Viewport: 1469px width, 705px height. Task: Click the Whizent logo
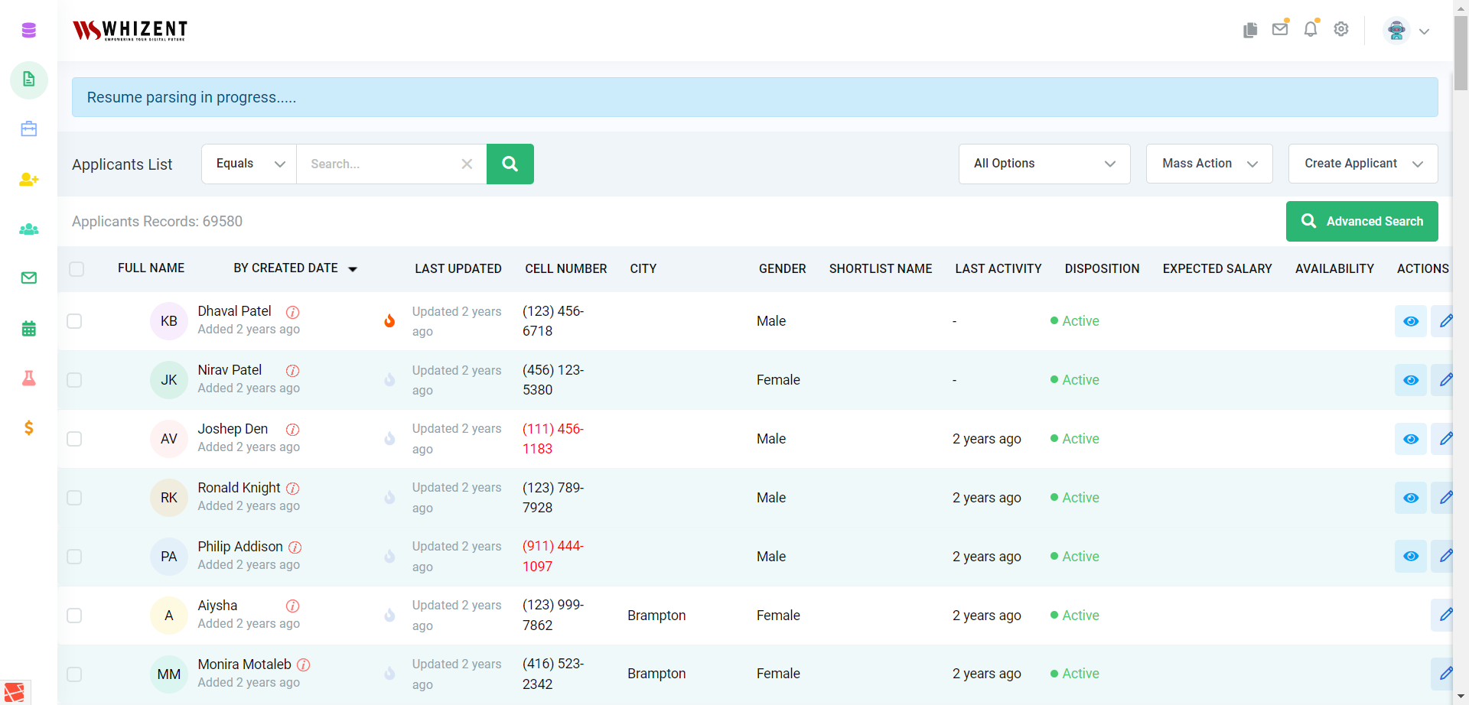tap(129, 30)
